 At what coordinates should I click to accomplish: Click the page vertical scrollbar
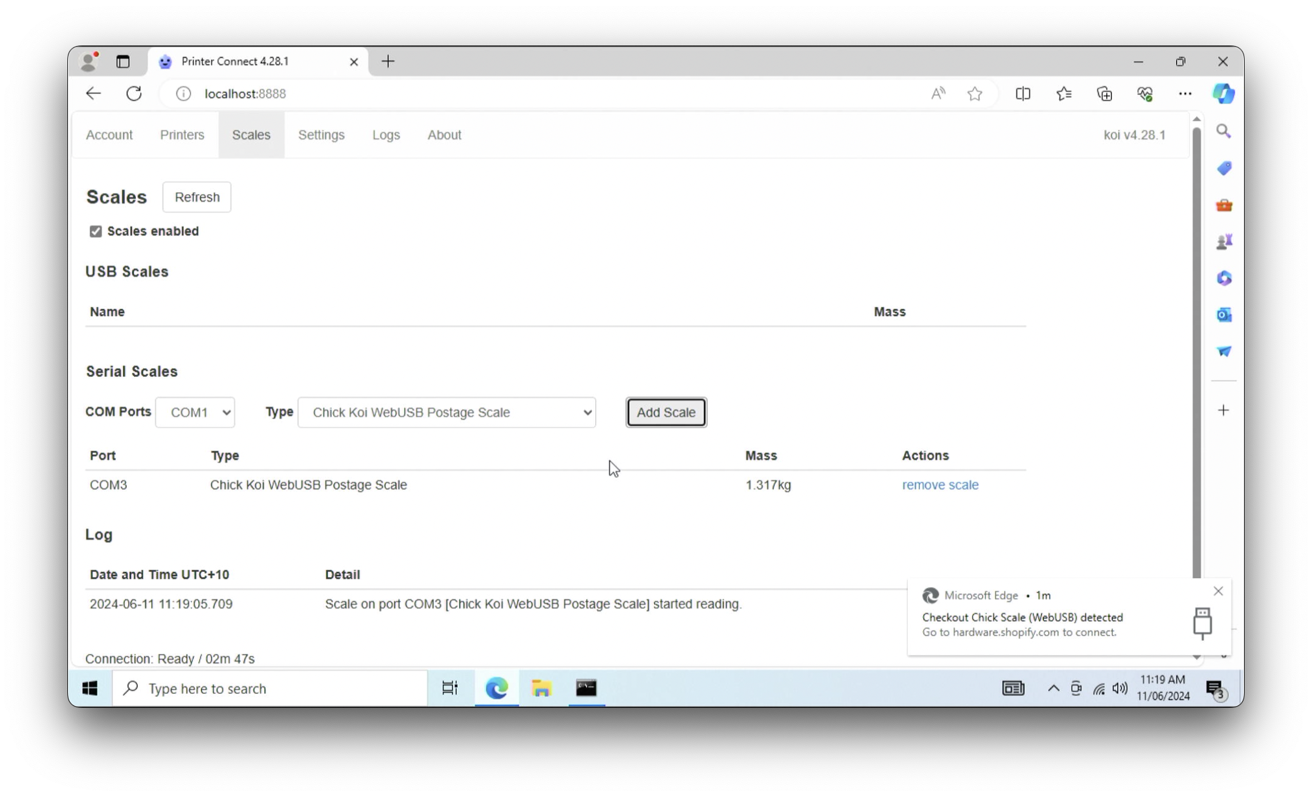click(1196, 352)
